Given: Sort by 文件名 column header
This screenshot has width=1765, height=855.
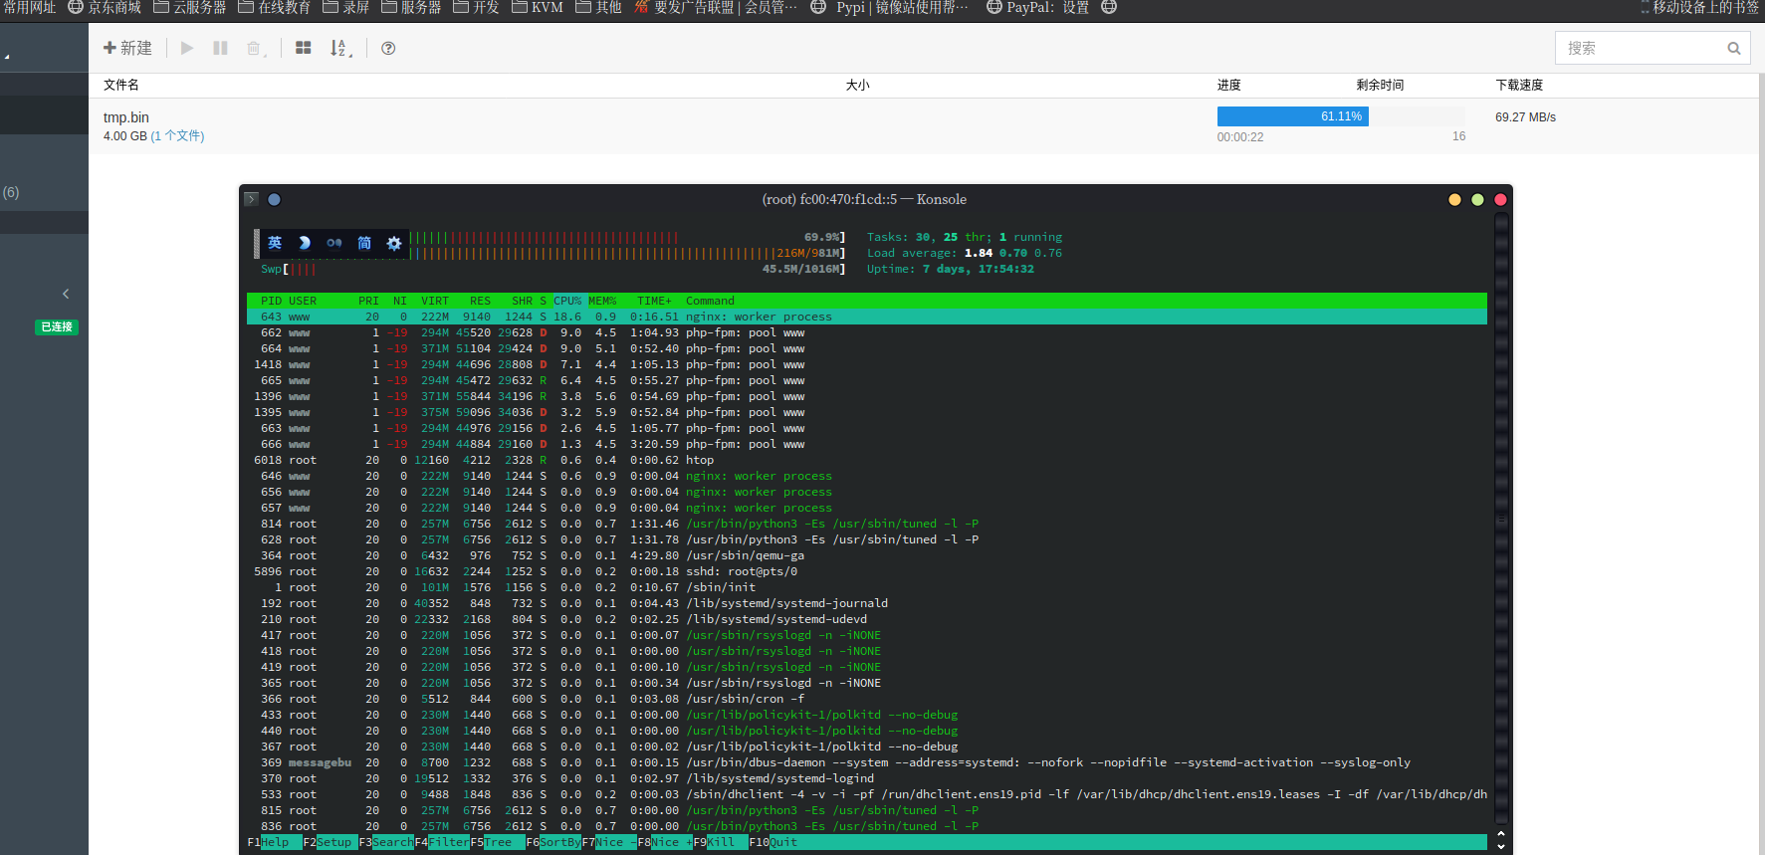Looking at the screenshot, I should [121, 85].
